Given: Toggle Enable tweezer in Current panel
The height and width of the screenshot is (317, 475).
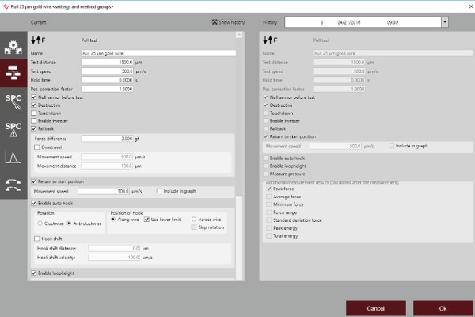Looking at the screenshot, I should (34, 120).
